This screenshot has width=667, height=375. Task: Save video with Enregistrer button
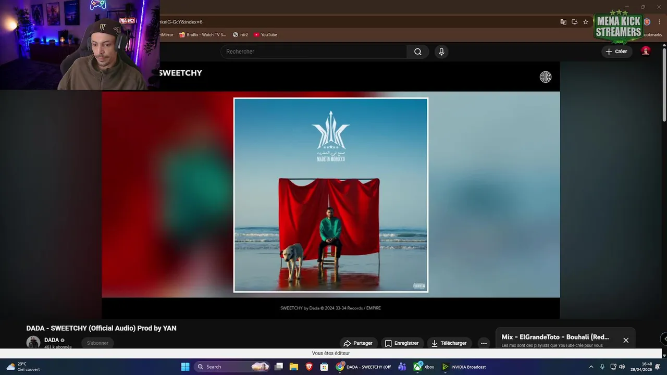click(x=402, y=343)
